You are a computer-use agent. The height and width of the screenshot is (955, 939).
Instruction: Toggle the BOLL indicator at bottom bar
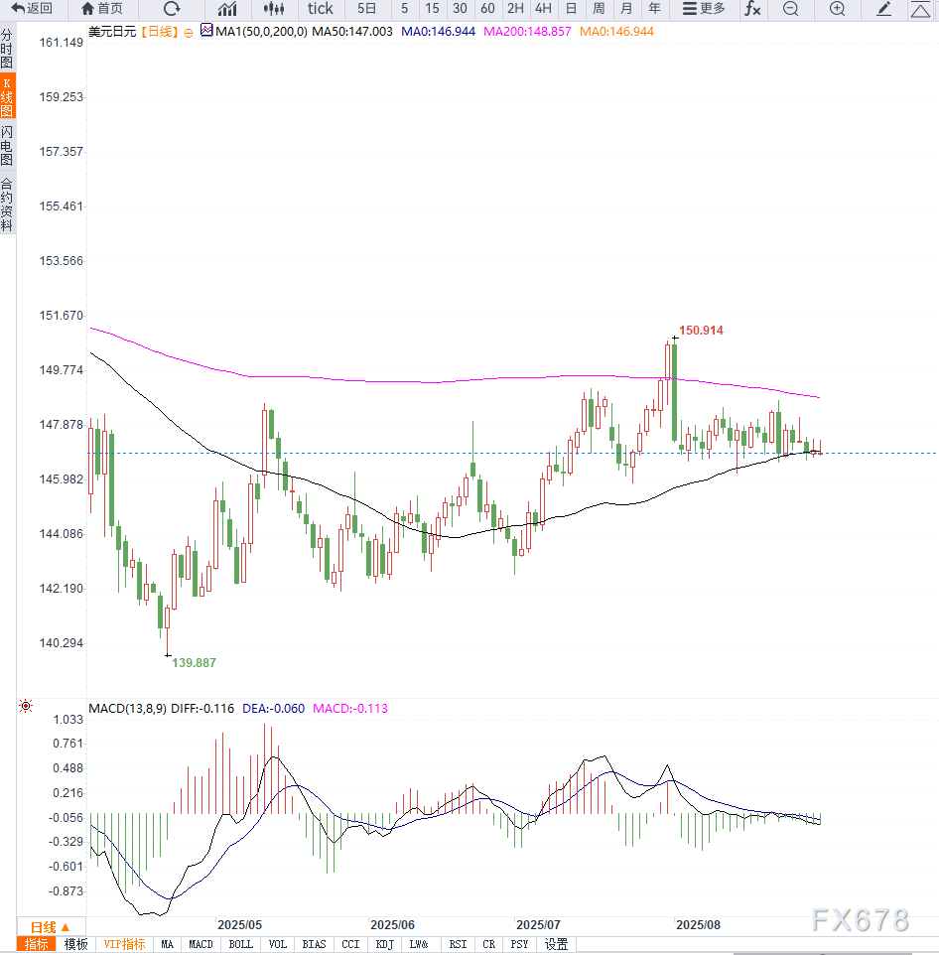pos(241,944)
